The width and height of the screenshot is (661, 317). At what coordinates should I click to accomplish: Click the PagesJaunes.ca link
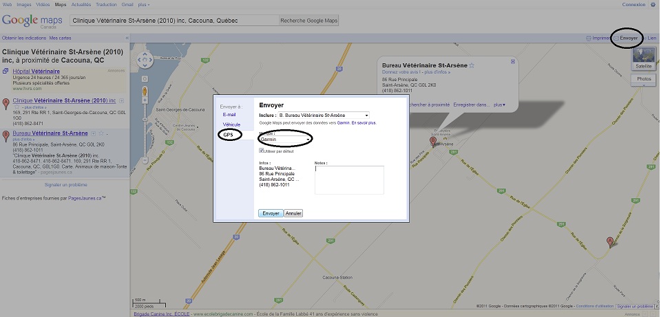click(85, 198)
